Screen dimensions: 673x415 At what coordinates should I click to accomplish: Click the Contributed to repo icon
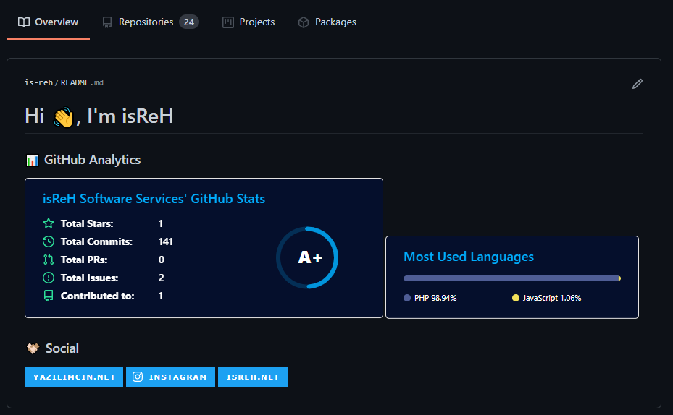[49, 296]
